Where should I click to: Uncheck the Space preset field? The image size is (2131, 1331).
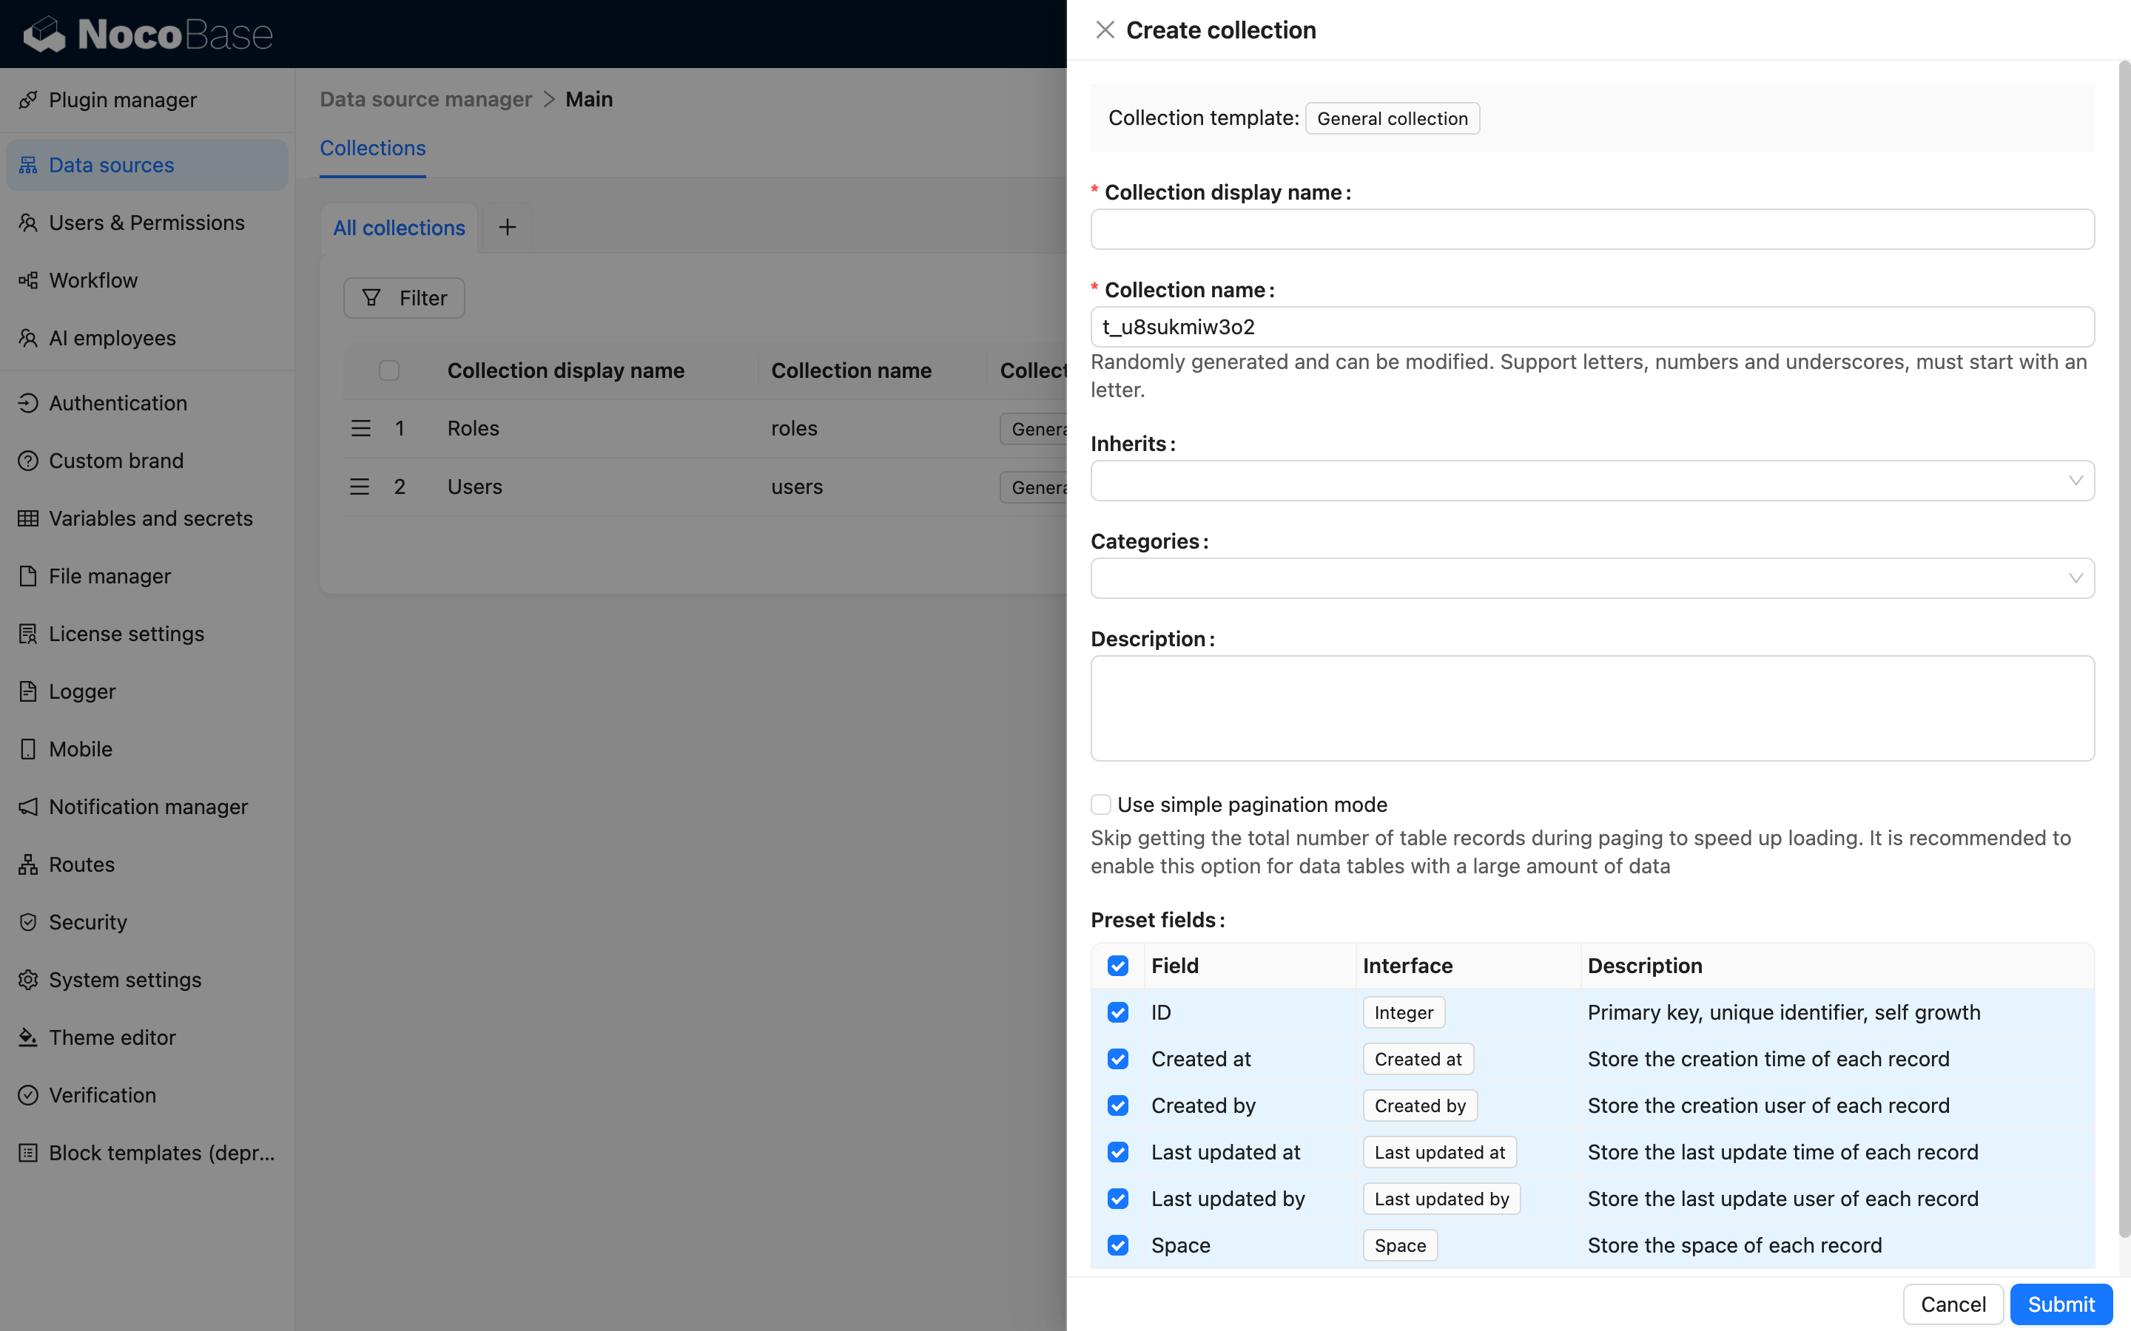(x=1117, y=1246)
